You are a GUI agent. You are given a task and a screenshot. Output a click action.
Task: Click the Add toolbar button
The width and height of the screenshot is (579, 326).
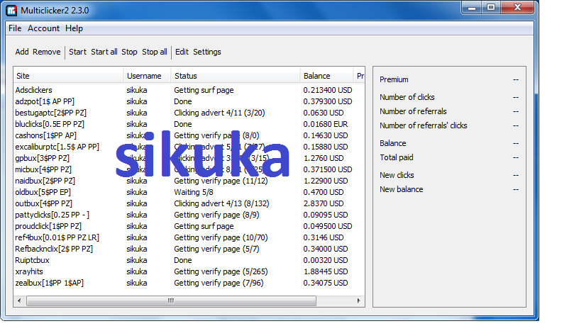tap(22, 52)
